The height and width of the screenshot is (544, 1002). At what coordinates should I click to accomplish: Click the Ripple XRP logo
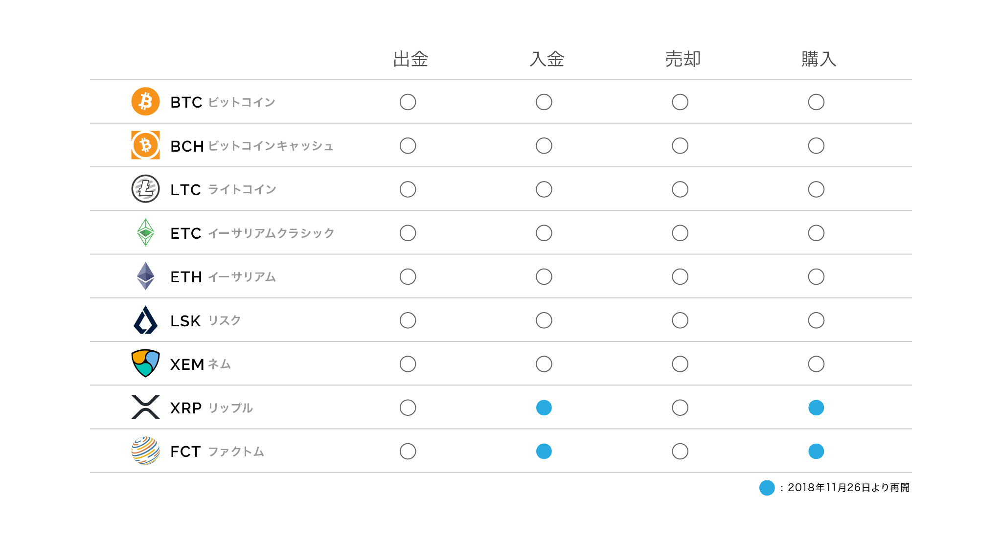(145, 407)
